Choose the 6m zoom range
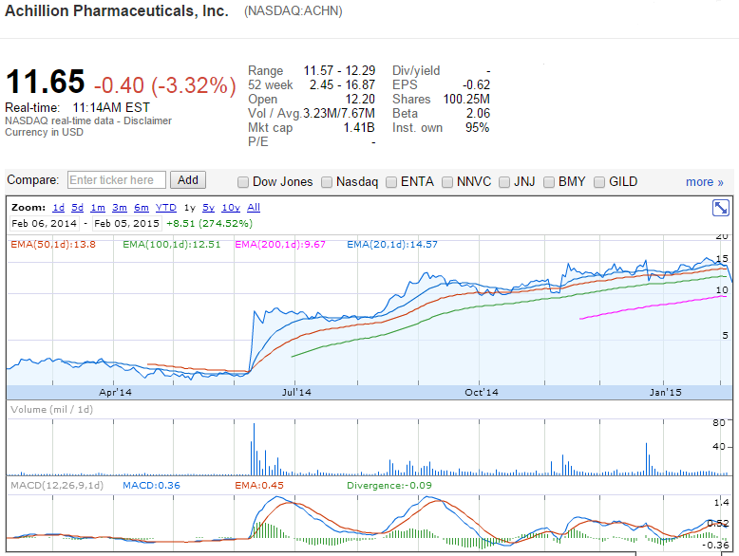This screenshot has width=739, height=556. click(x=141, y=208)
